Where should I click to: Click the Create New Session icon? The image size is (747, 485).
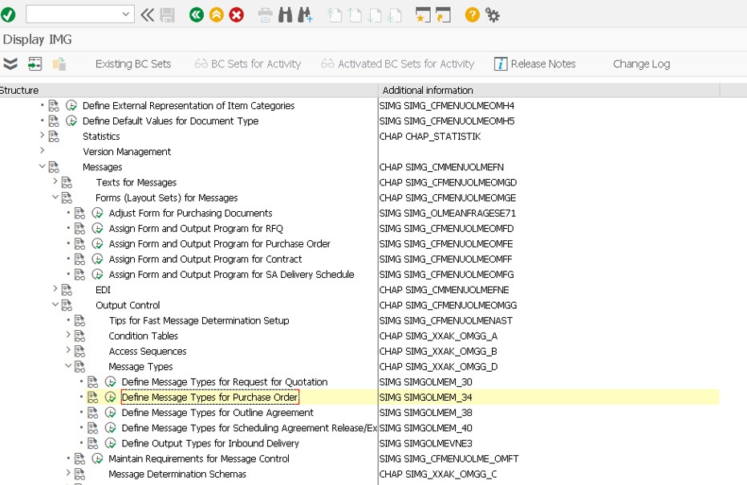pos(423,14)
